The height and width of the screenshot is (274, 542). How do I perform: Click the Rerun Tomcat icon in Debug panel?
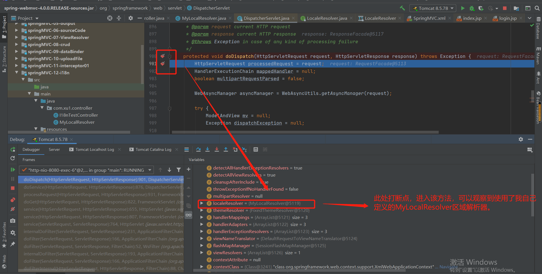click(13, 149)
